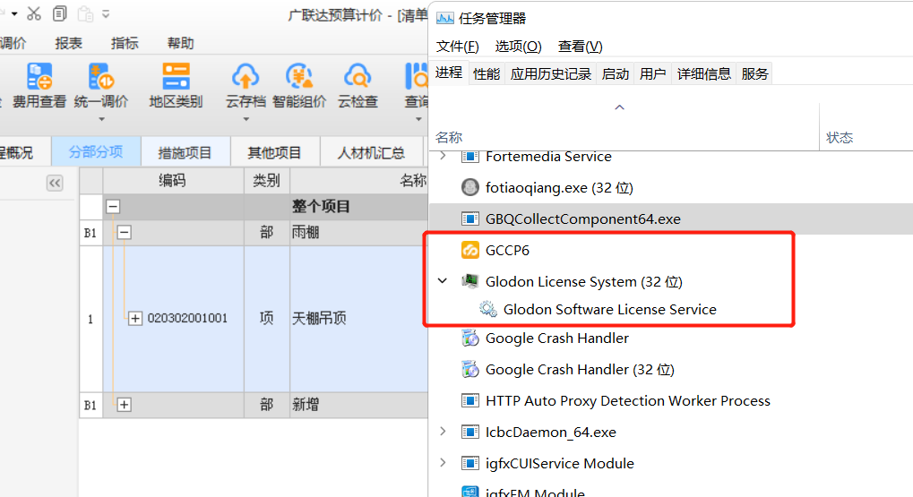Screen dimensions: 913x497
Task: Expand the 云存档 dropdown arrow
Action: 245,119
